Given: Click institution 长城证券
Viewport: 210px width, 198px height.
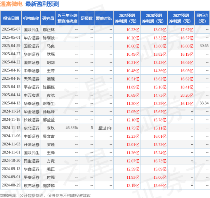Looking at the screenshot, I should (32, 120).
